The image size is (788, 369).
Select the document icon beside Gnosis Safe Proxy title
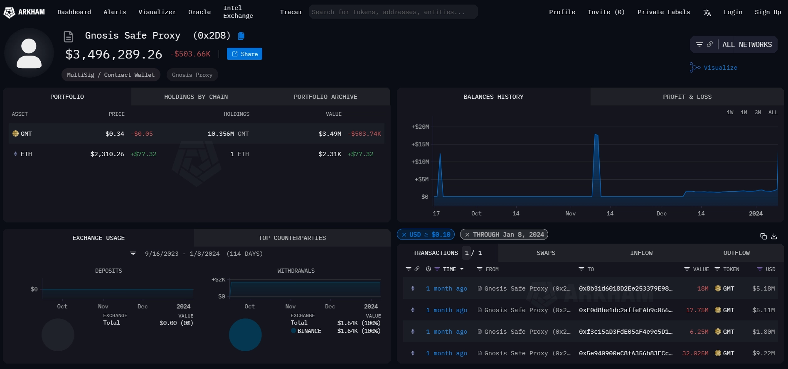pyautogui.click(x=69, y=37)
